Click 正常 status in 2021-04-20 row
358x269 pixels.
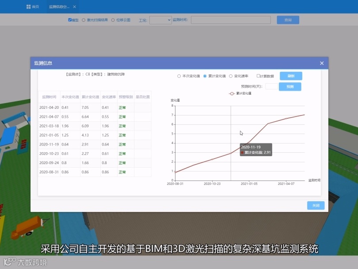point(122,108)
